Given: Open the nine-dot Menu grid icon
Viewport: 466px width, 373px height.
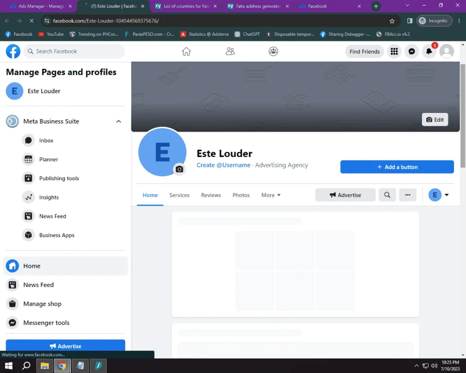Looking at the screenshot, I should coord(394,51).
